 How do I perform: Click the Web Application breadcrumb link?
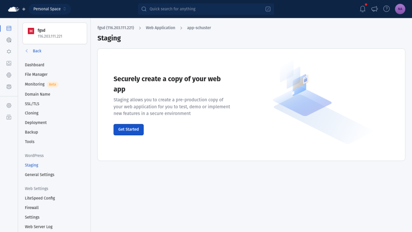point(160,28)
